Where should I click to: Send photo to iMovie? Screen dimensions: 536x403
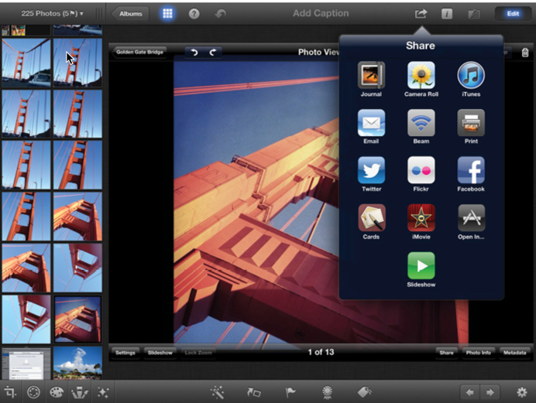pos(421,218)
